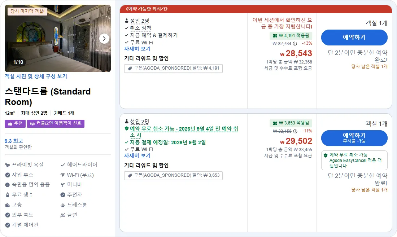Click coupon tag 'AGODA_SPONSORED 할인: ₩ 4,191'
397x237 pixels.
pyautogui.click(x=173, y=68)
